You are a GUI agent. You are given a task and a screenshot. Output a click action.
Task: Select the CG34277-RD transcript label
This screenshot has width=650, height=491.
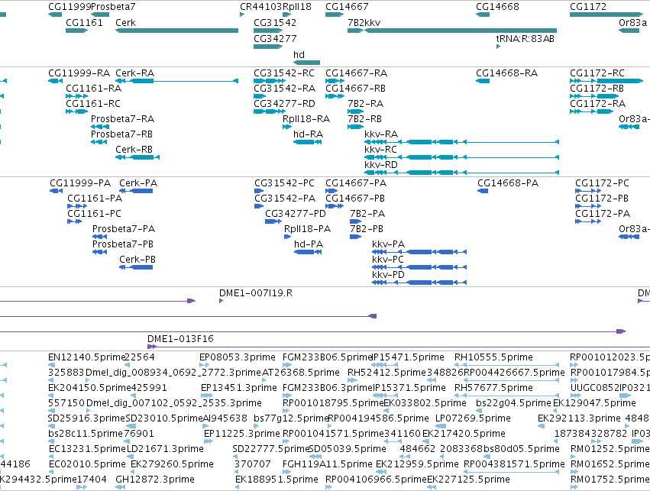tap(284, 104)
